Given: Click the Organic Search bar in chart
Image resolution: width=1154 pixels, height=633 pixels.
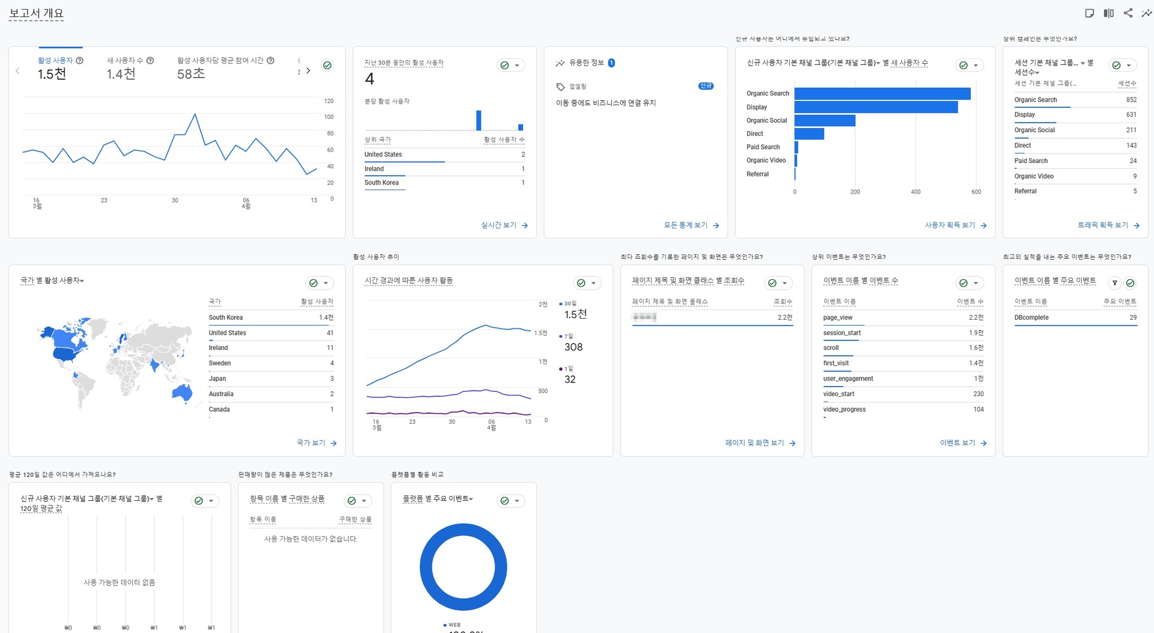Looking at the screenshot, I should click(x=882, y=94).
